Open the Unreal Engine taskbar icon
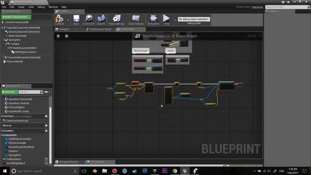 tap(185, 171)
